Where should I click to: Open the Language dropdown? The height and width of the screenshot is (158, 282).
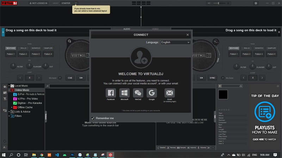click(x=175, y=42)
